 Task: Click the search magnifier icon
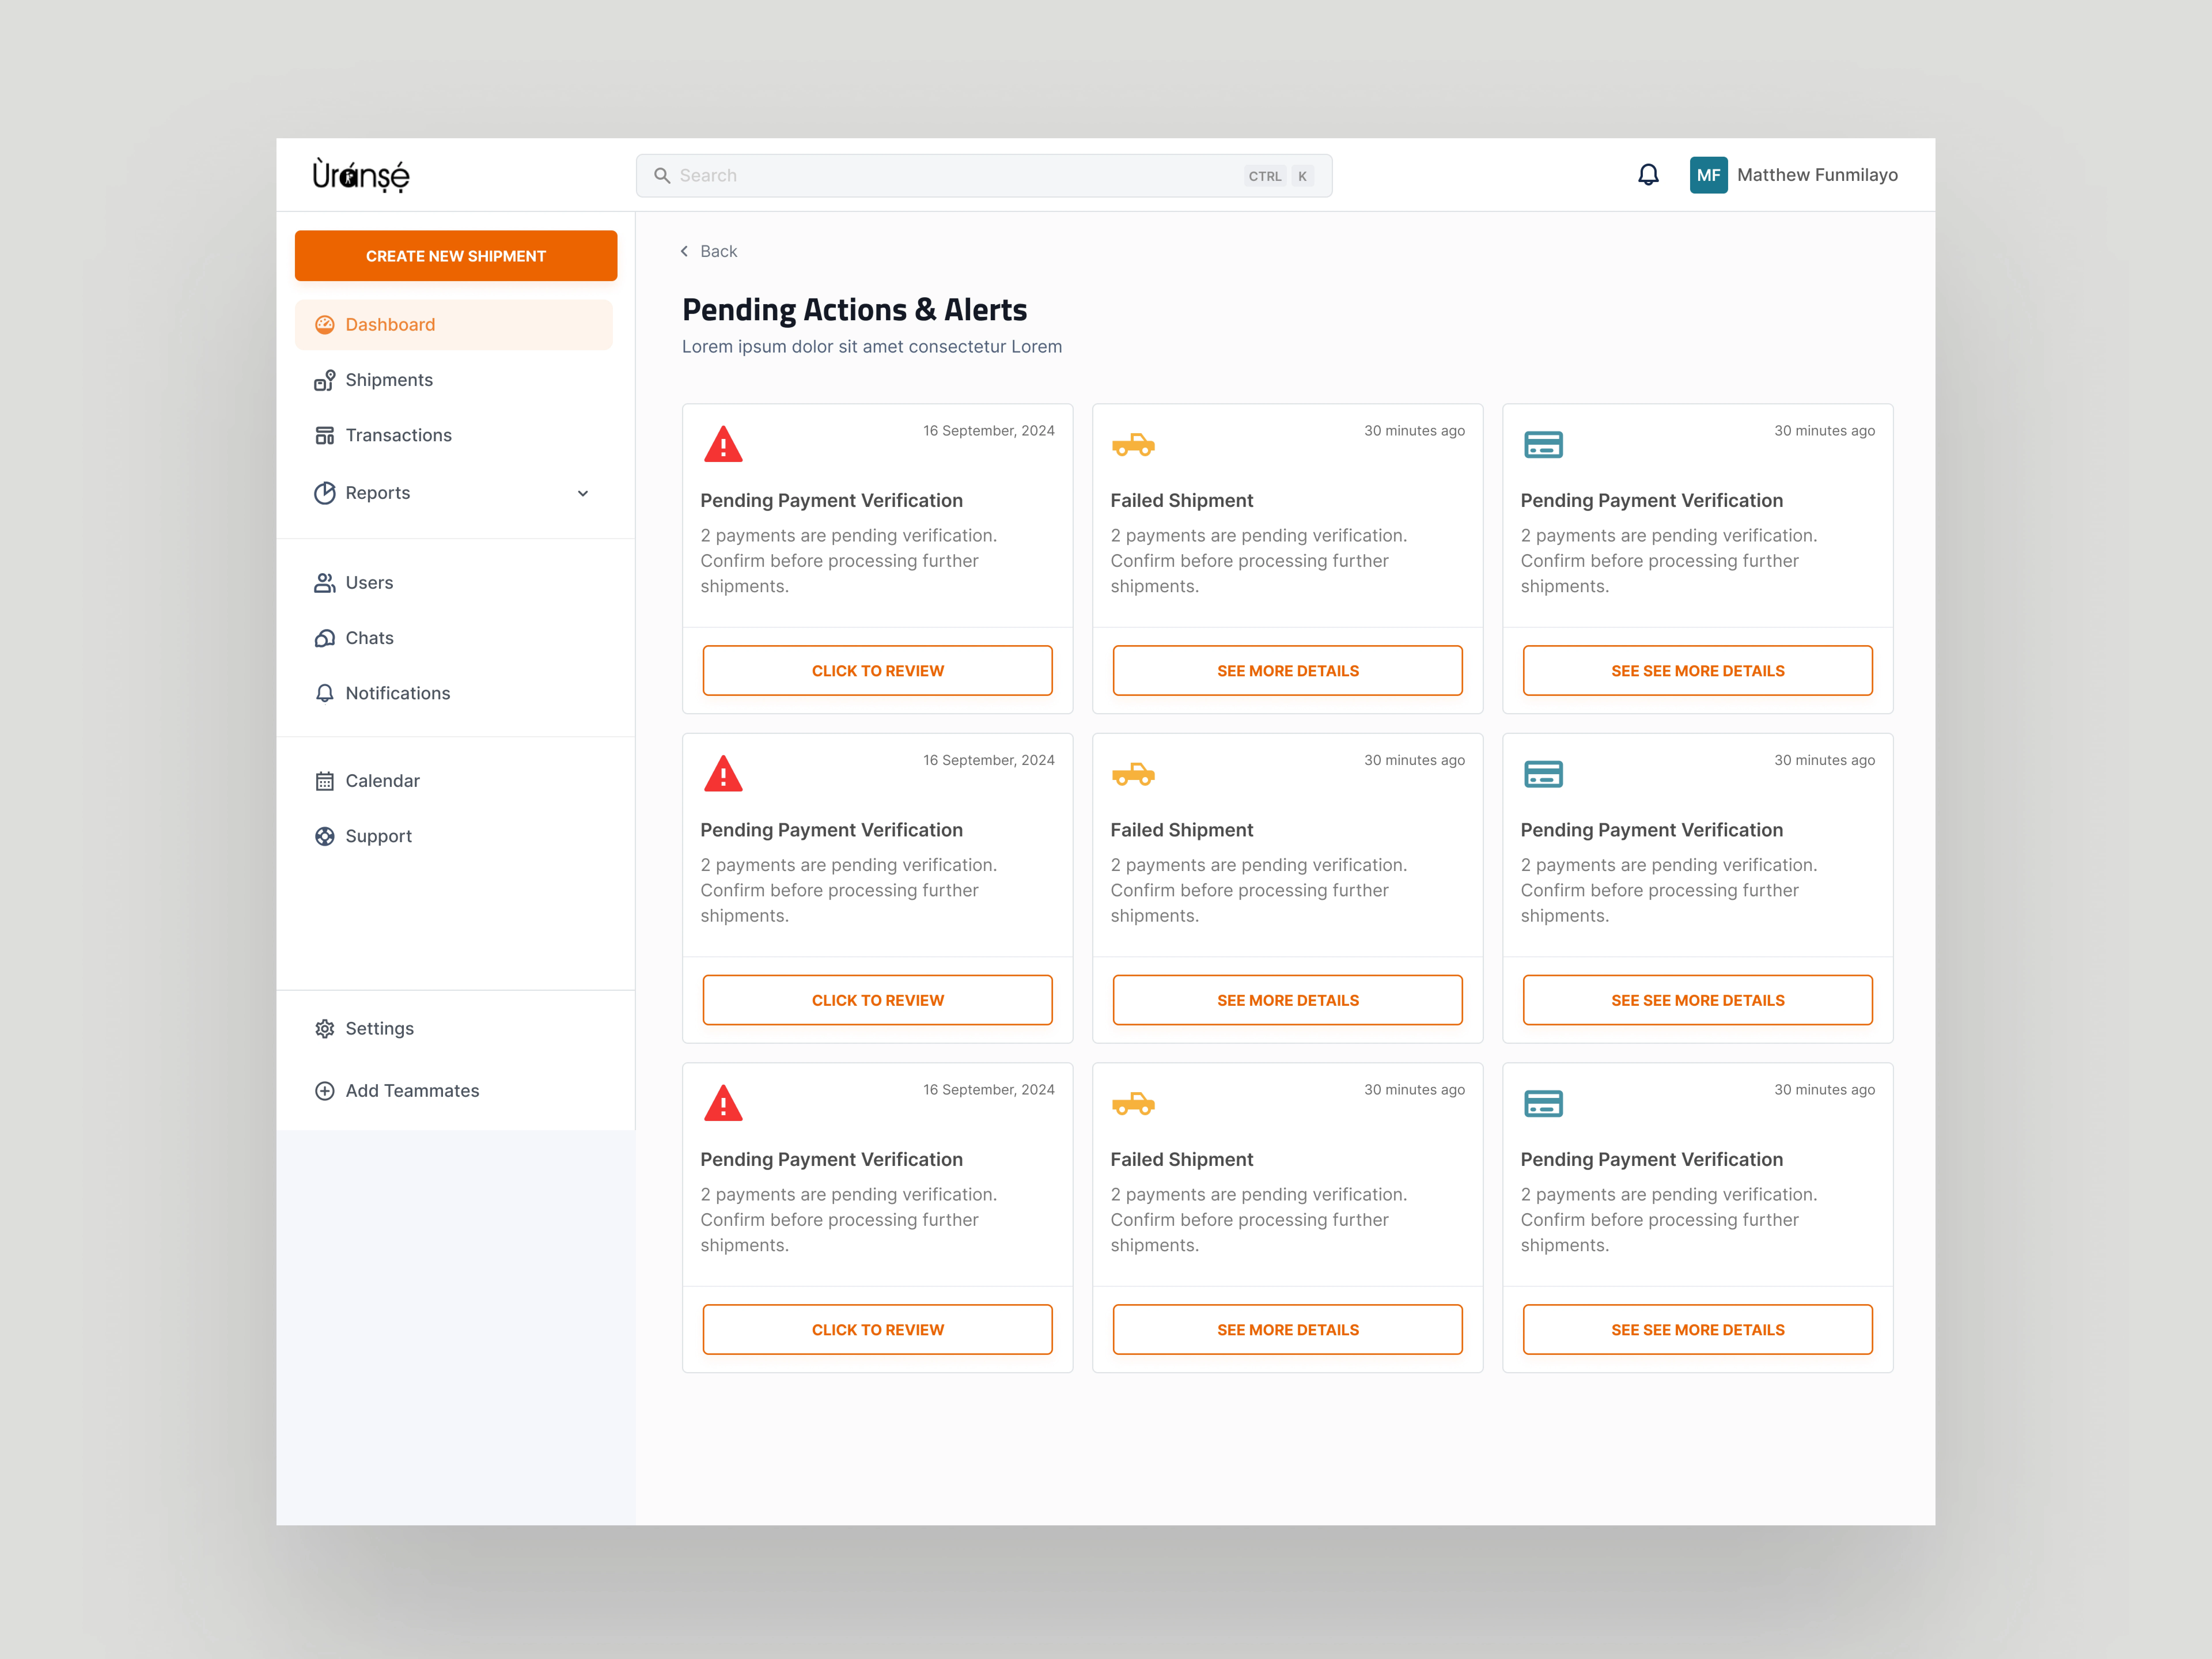tap(662, 176)
